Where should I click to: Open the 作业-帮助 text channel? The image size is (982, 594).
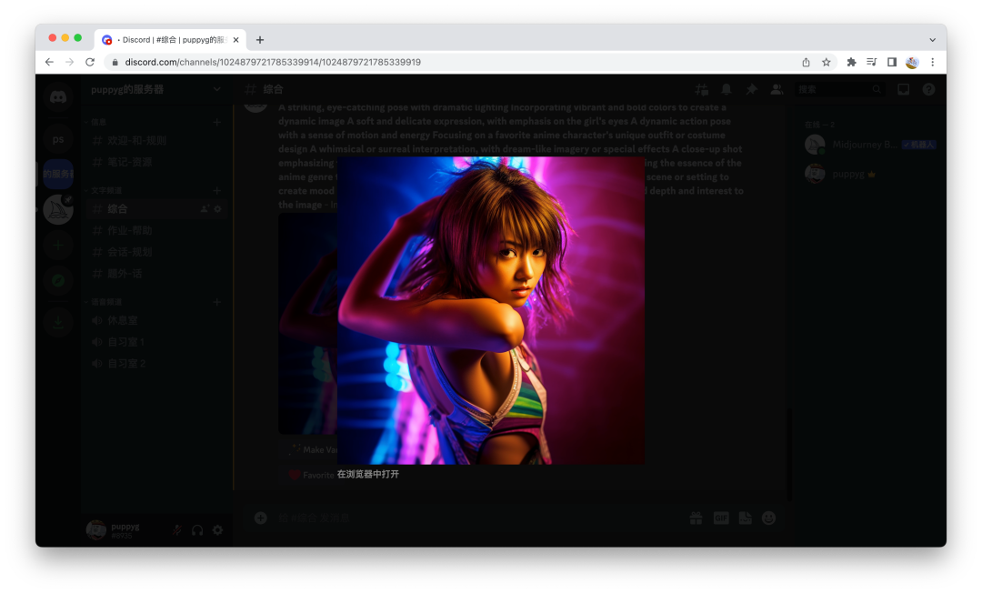click(129, 230)
